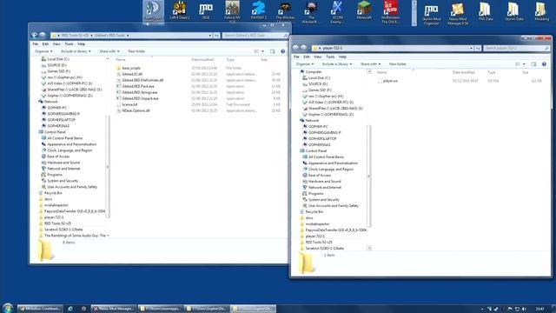Go forward in the RED Tools window
This screenshot has height=313, width=556.
tap(43, 35)
